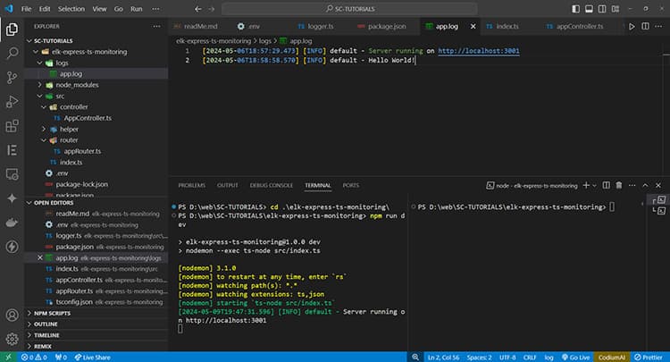Image resolution: width=670 pixels, height=362 pixels.
Task: Open the Run and Debug view
Action: click(13, 101)
